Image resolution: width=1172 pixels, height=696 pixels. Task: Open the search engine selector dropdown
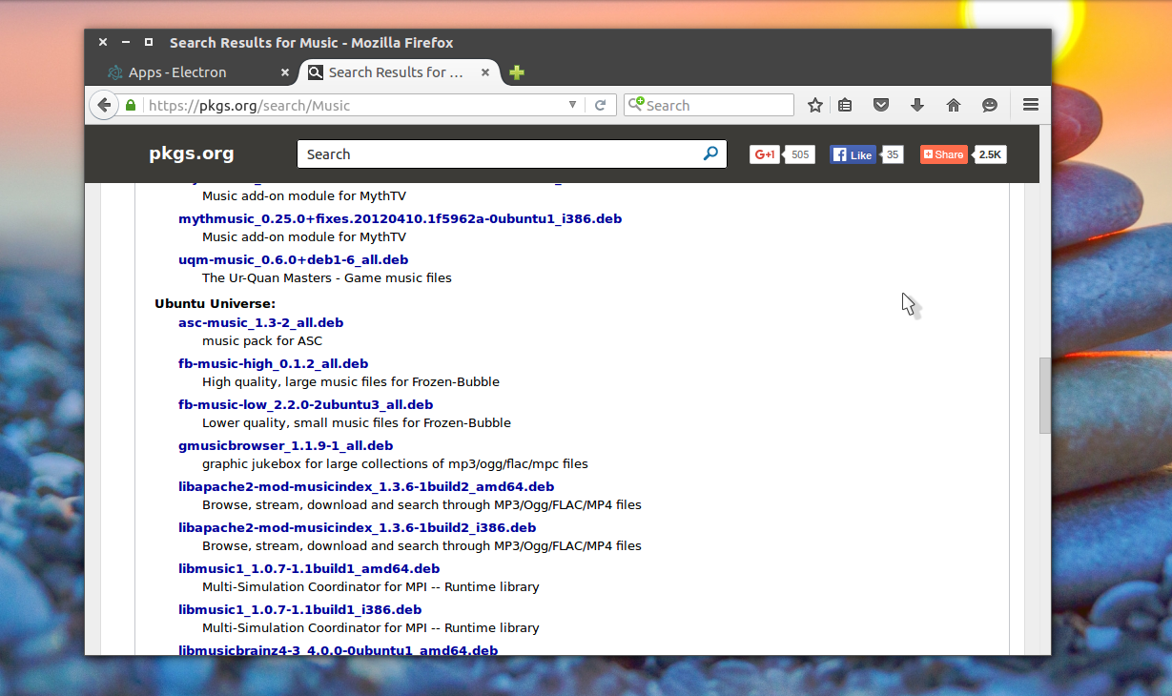coord(635,105)
